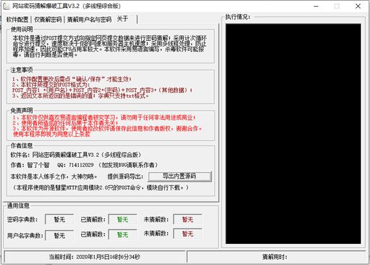Select the 猜解用户名与密码 tab
This screenshot has width=370, height=265.
click(89, 19)
